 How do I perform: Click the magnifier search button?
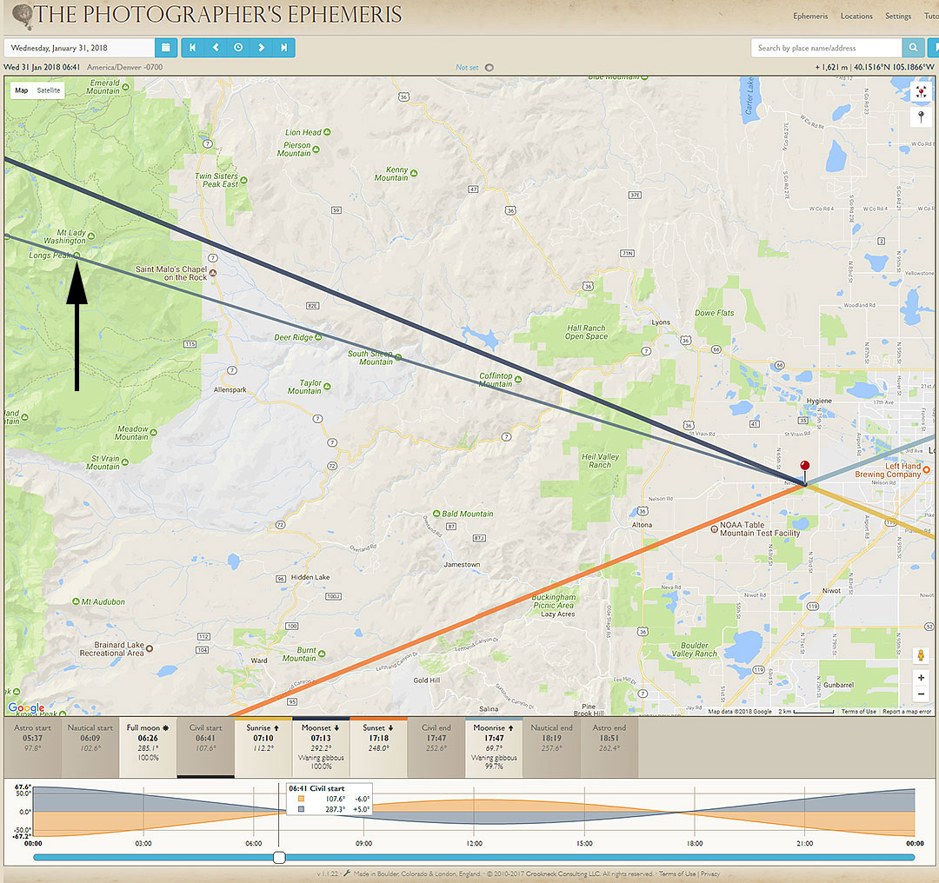click(913, 48)
